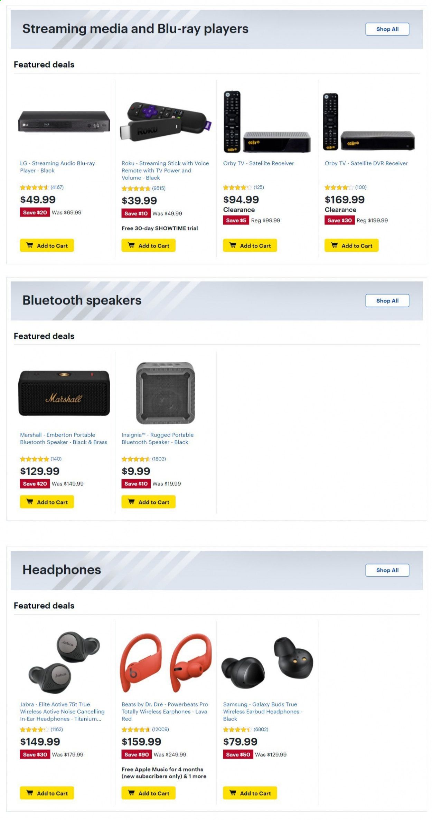Image resolution: width=432 pixels, height=820 pixels.
Task: View the LG Blu-ray player product image
Action: [x=64, y=121]
